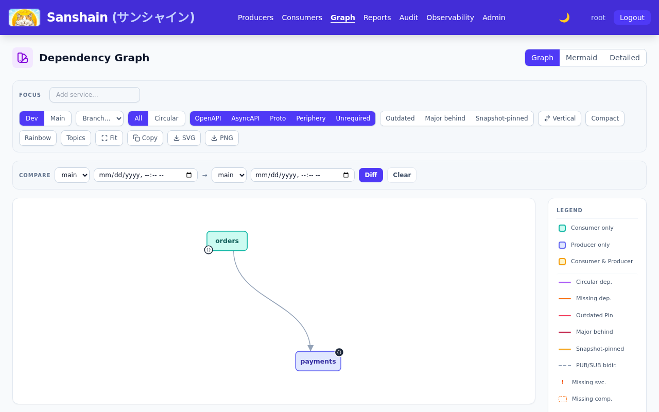The width and height of the screenshot is (659, 412).
Task: Open calendar picker of first compare date
Action: [x=189, y=175]
